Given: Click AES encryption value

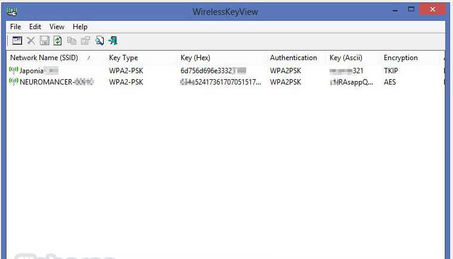Looking at the screenshot, I should pyautogui.click(x=390, y=82).
